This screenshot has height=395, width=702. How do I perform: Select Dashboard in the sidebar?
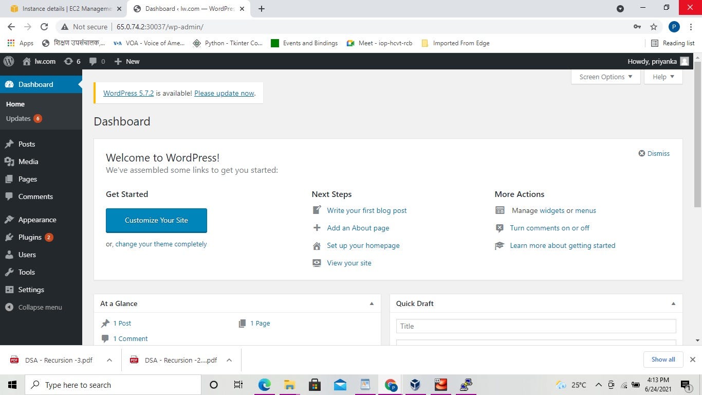pos(41,84)
